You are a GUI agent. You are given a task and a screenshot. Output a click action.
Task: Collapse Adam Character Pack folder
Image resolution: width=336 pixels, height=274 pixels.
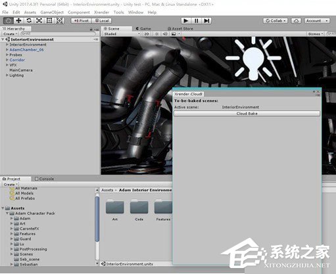point(7,213)
